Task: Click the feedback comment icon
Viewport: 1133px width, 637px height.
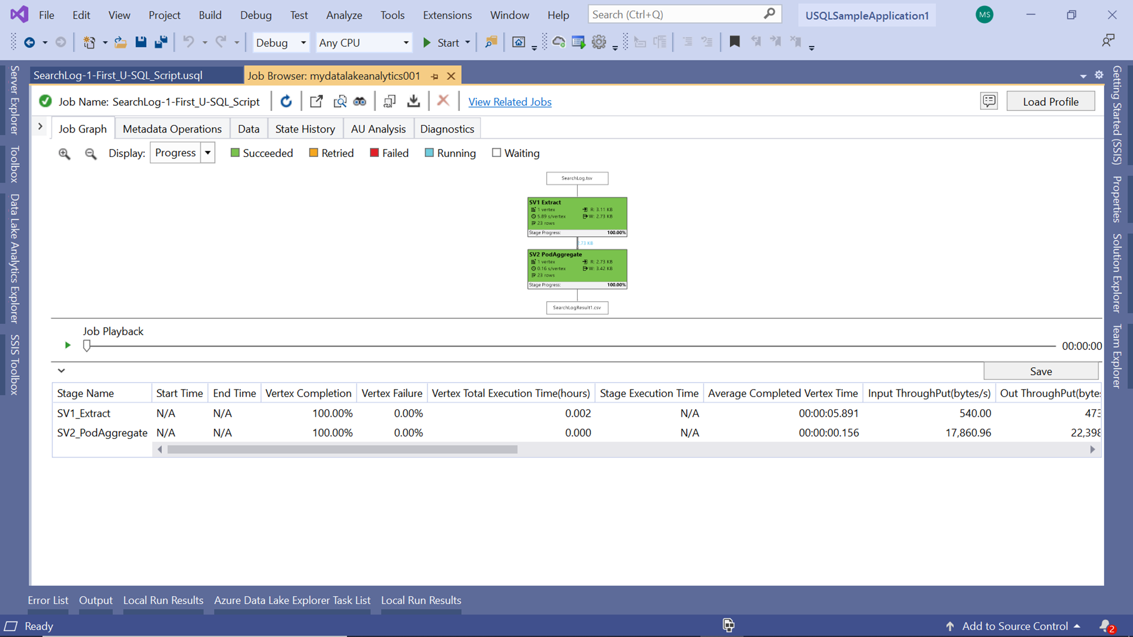Action: tap(989, 101)
